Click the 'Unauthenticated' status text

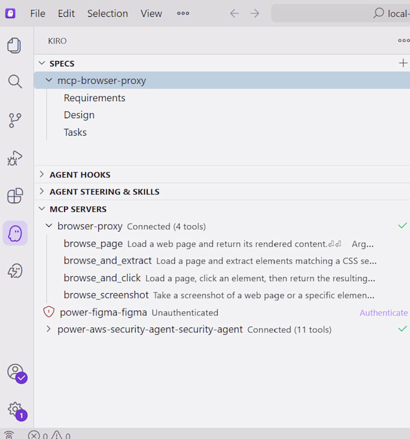click(185, 313)
